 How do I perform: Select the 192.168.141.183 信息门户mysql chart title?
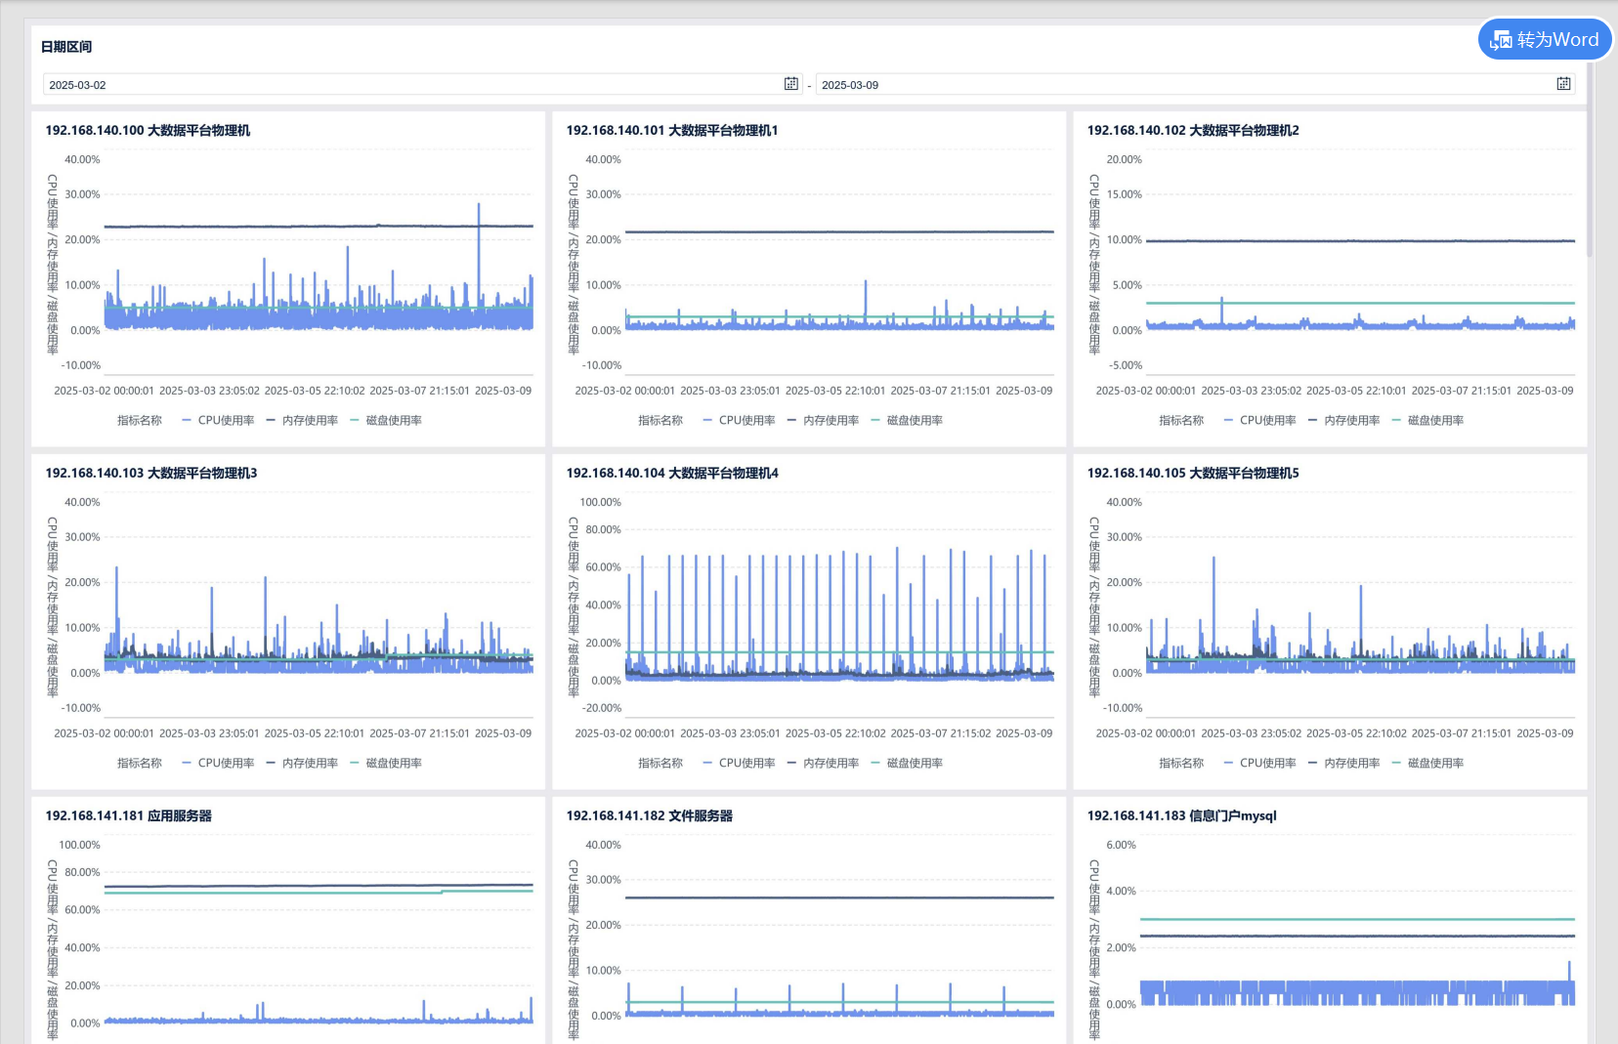tap(1181, 815)
